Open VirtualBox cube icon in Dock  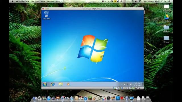pos(127,98)
